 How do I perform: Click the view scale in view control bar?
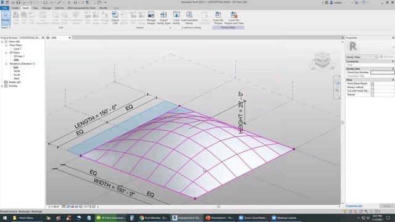coord(54,207)
